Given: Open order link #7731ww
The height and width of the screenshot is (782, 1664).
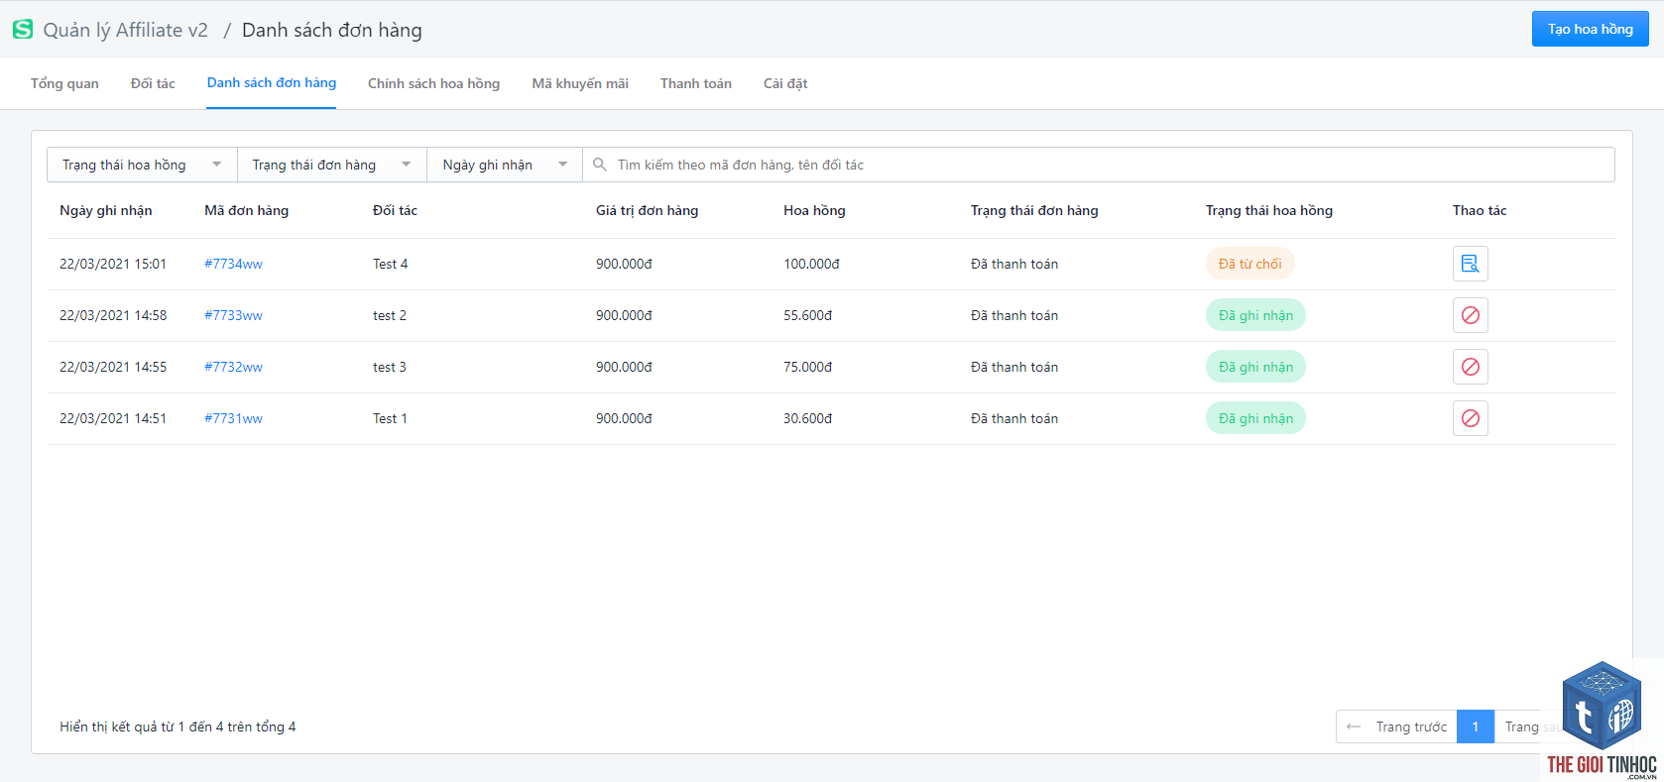Looking at the screenshot, I should point(233,418).
